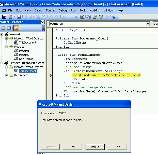158x155 pixels.
Task: Close the Project panel with X
Action: [x=42, y=22]
